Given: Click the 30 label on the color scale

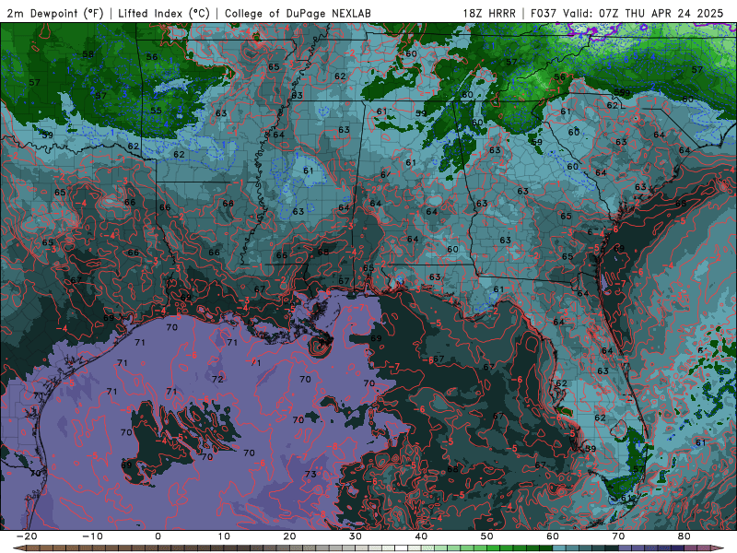Looking at the screenshot, I should pos(356,536).
